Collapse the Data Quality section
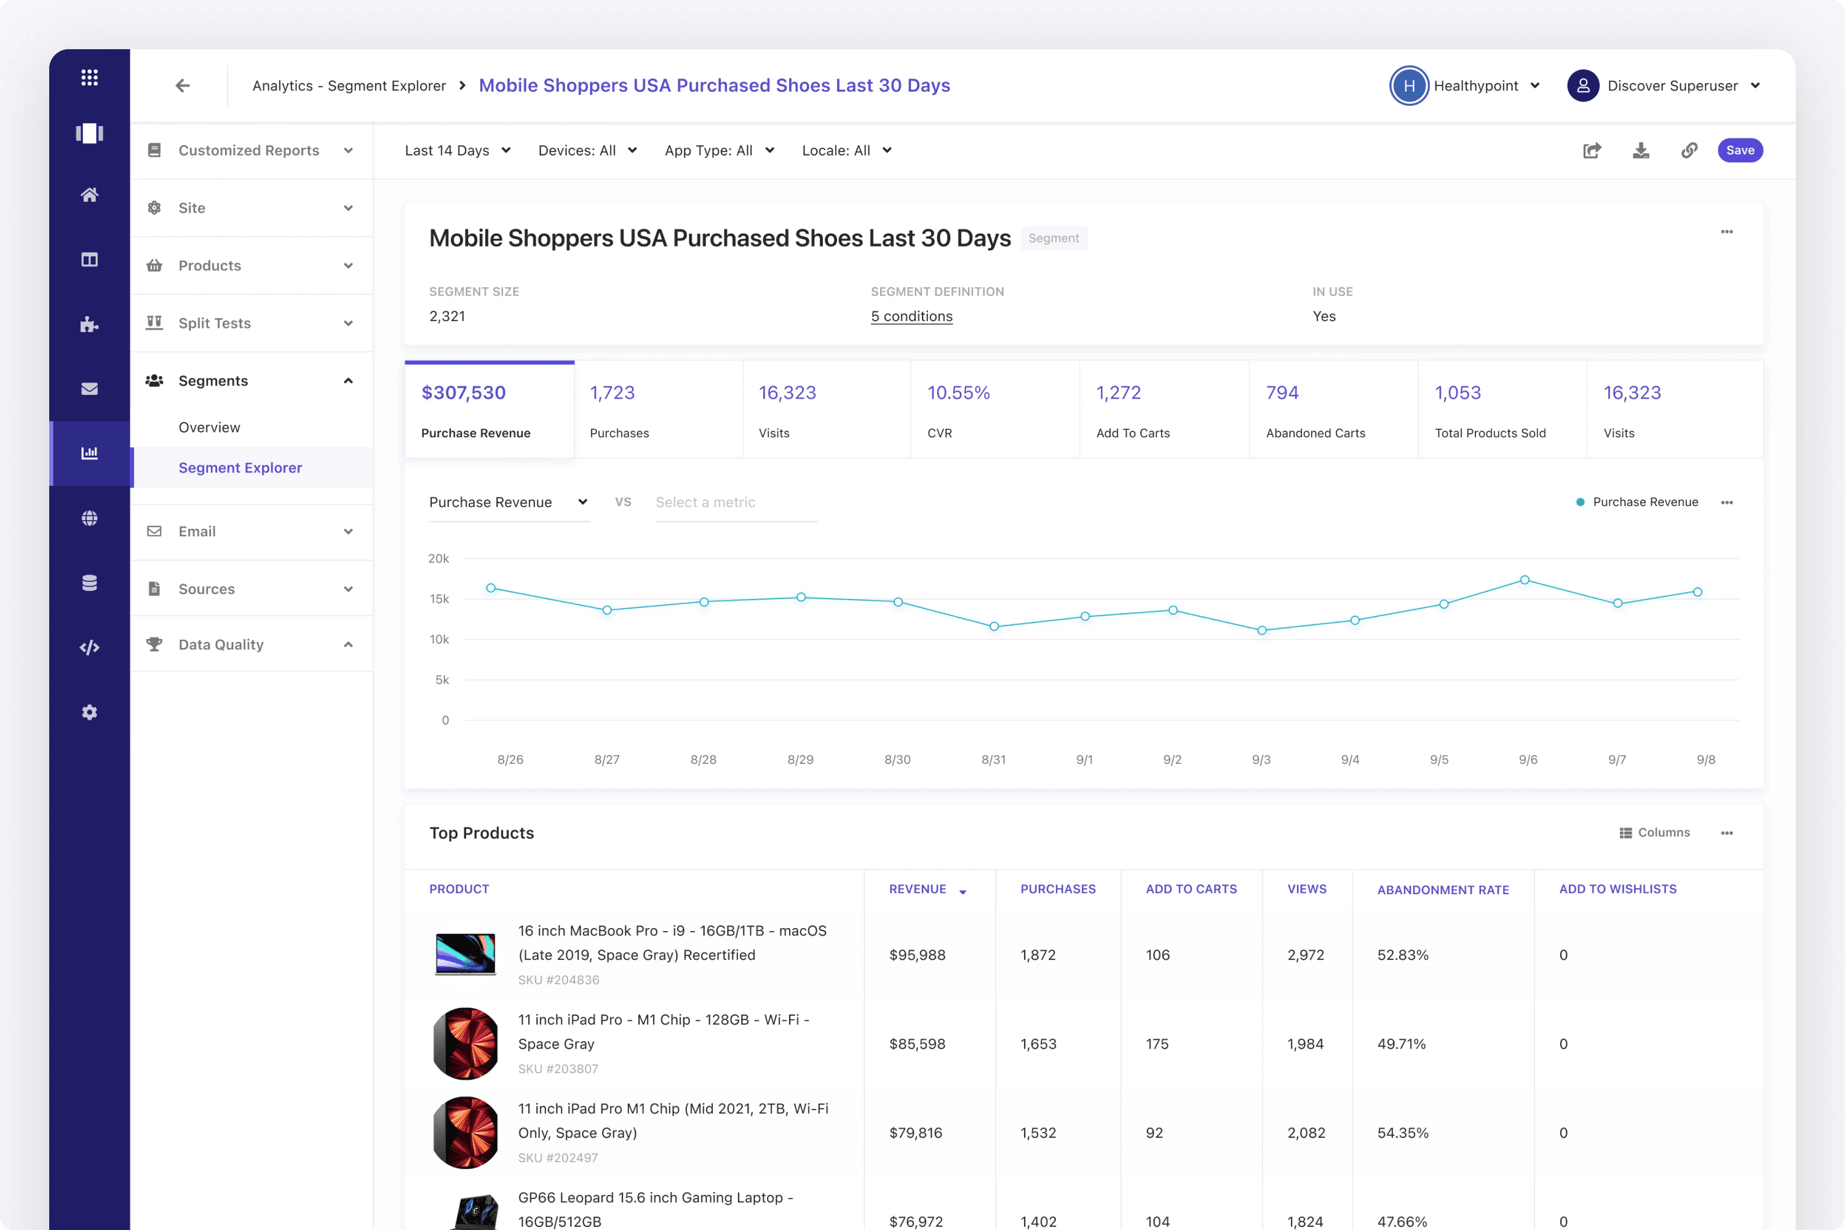This screenshot has width=1845, height=1230. pyautogui.click(x=251, y=644)
